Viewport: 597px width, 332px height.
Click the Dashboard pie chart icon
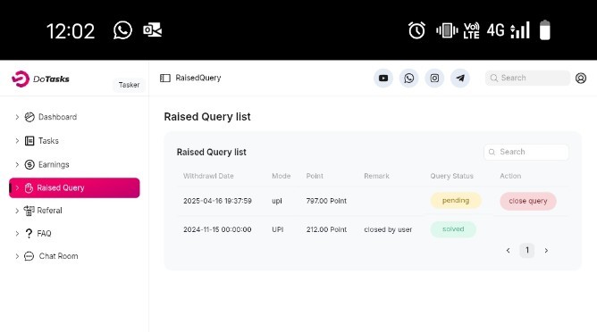pyautogui.click(x=29, y=117)
